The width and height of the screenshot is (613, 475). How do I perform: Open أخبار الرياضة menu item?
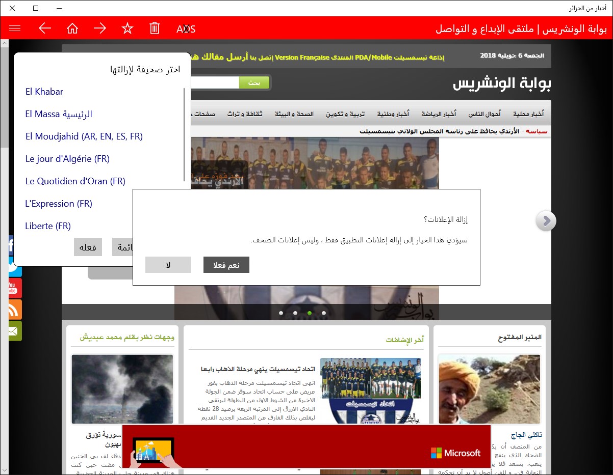point(439,114)
